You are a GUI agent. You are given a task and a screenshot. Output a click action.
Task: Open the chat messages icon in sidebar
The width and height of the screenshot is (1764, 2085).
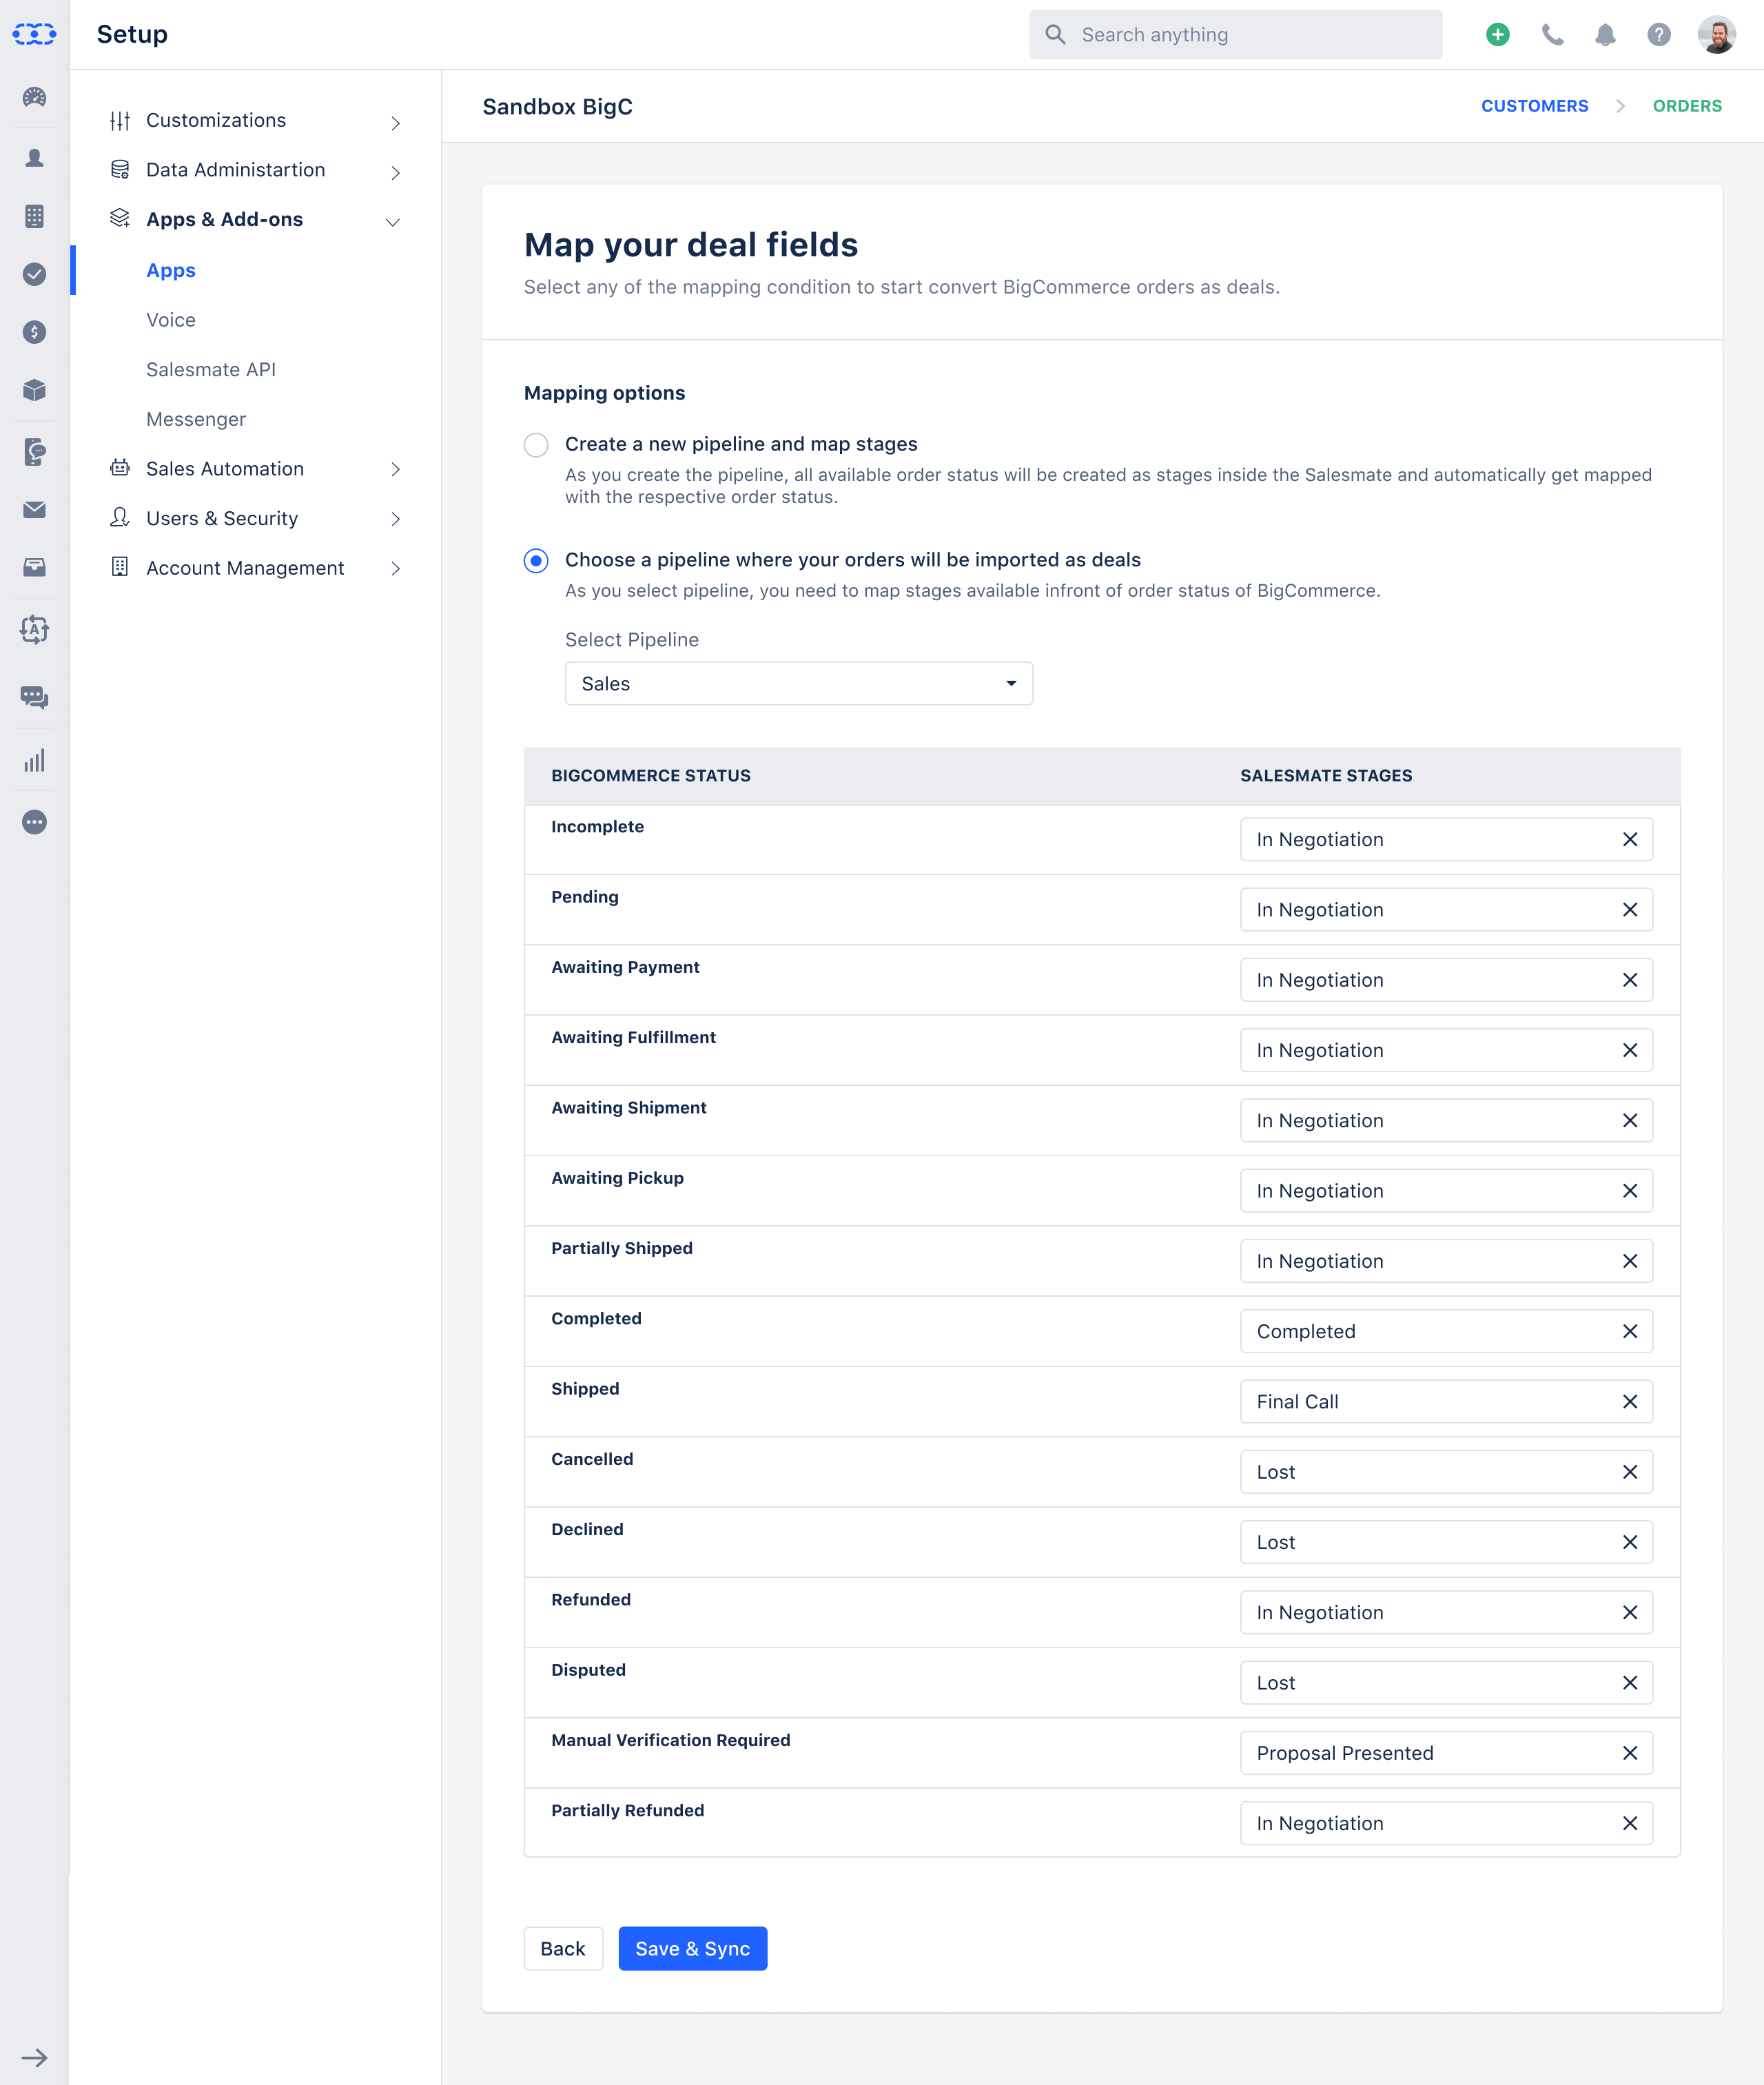tap(34, 697)
